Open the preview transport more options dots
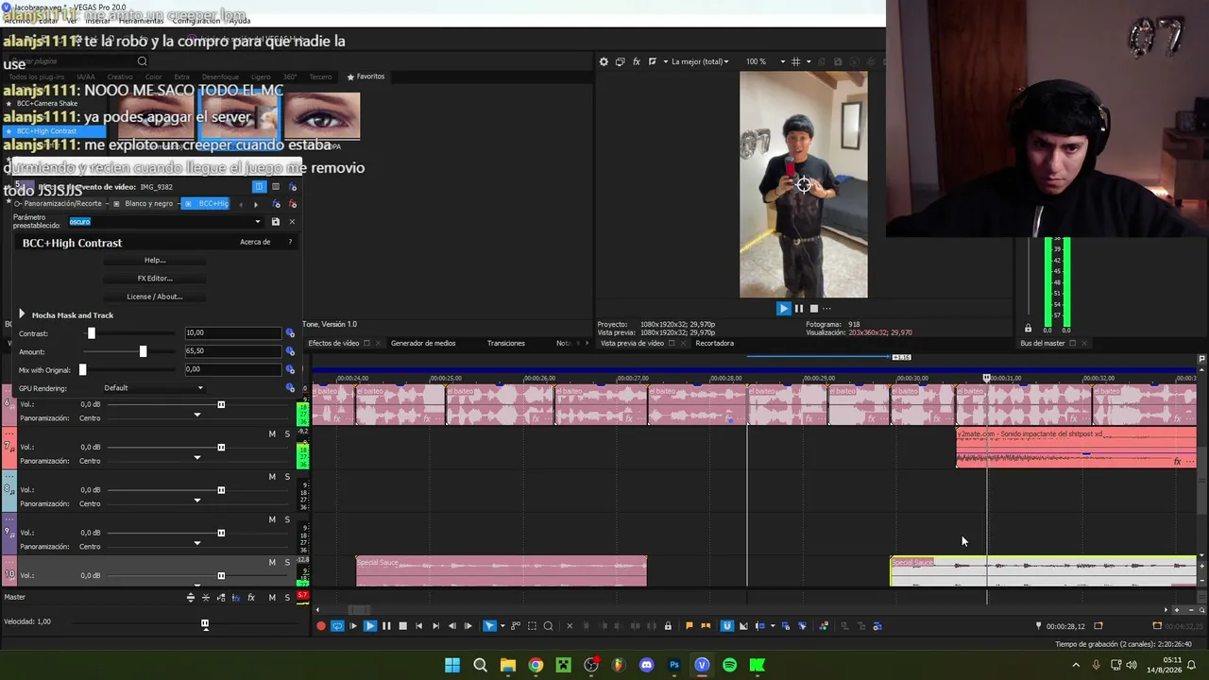This screenshot has height=680, width=1209. pos(826,308)
